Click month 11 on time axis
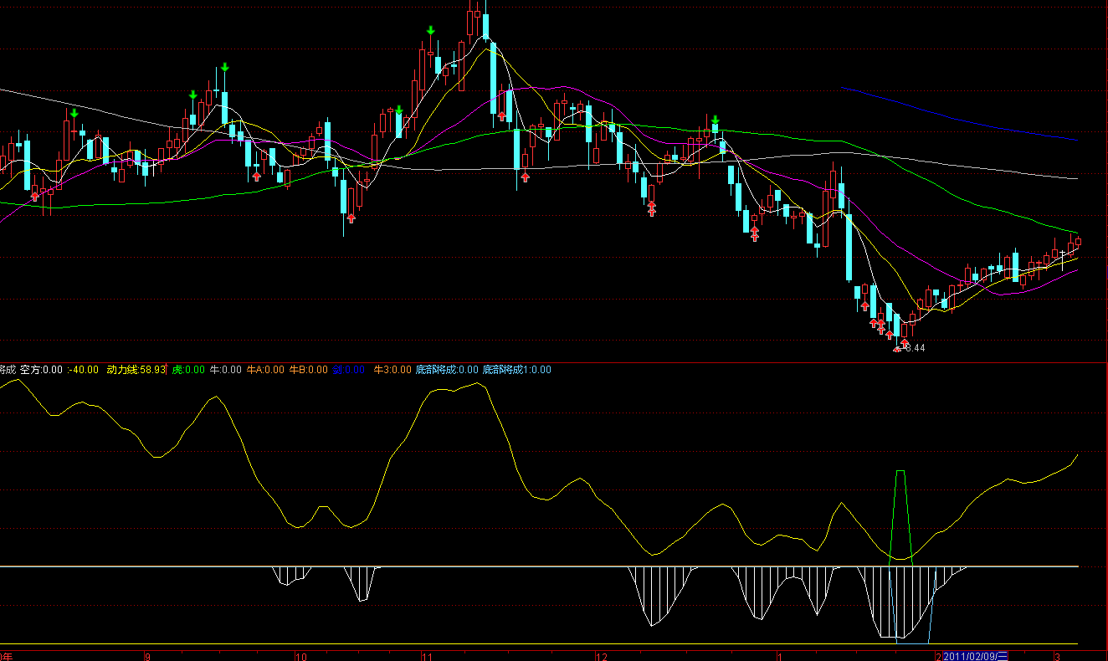 (x=426, y=655)
